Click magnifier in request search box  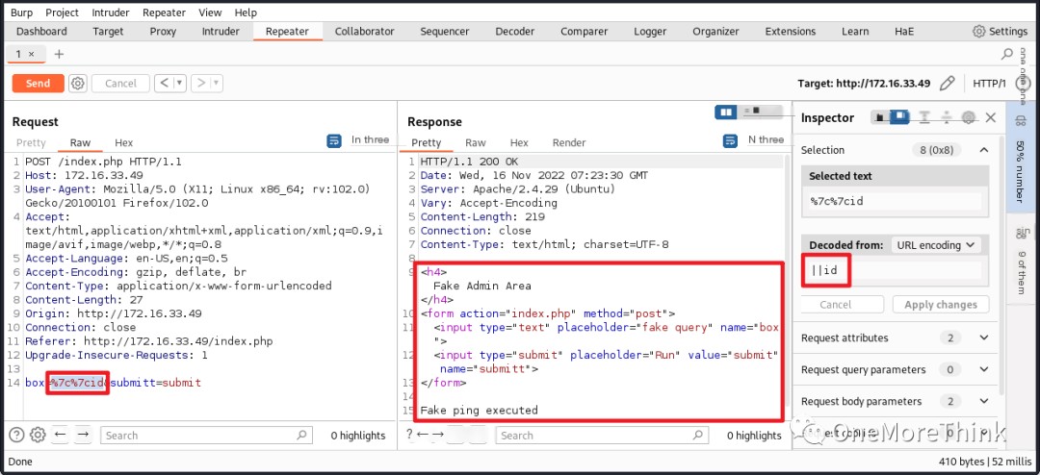pos(301,435)
